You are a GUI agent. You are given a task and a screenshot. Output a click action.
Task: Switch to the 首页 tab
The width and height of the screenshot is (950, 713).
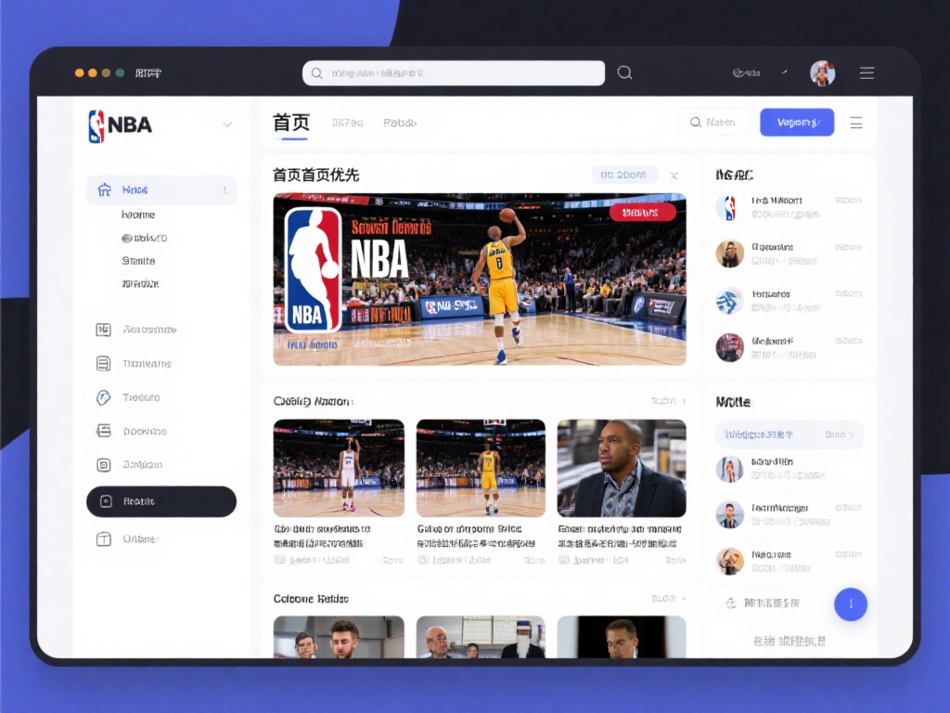point(290,123)
